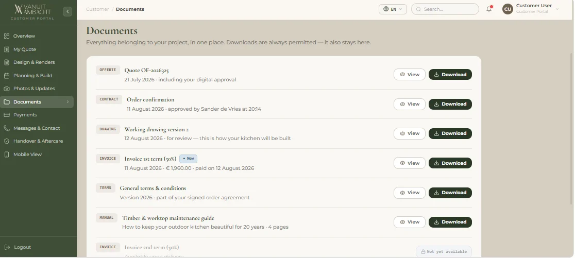
Task: Click the Documents folder icon in the sidebar
Action: click(x=7, y=102)
